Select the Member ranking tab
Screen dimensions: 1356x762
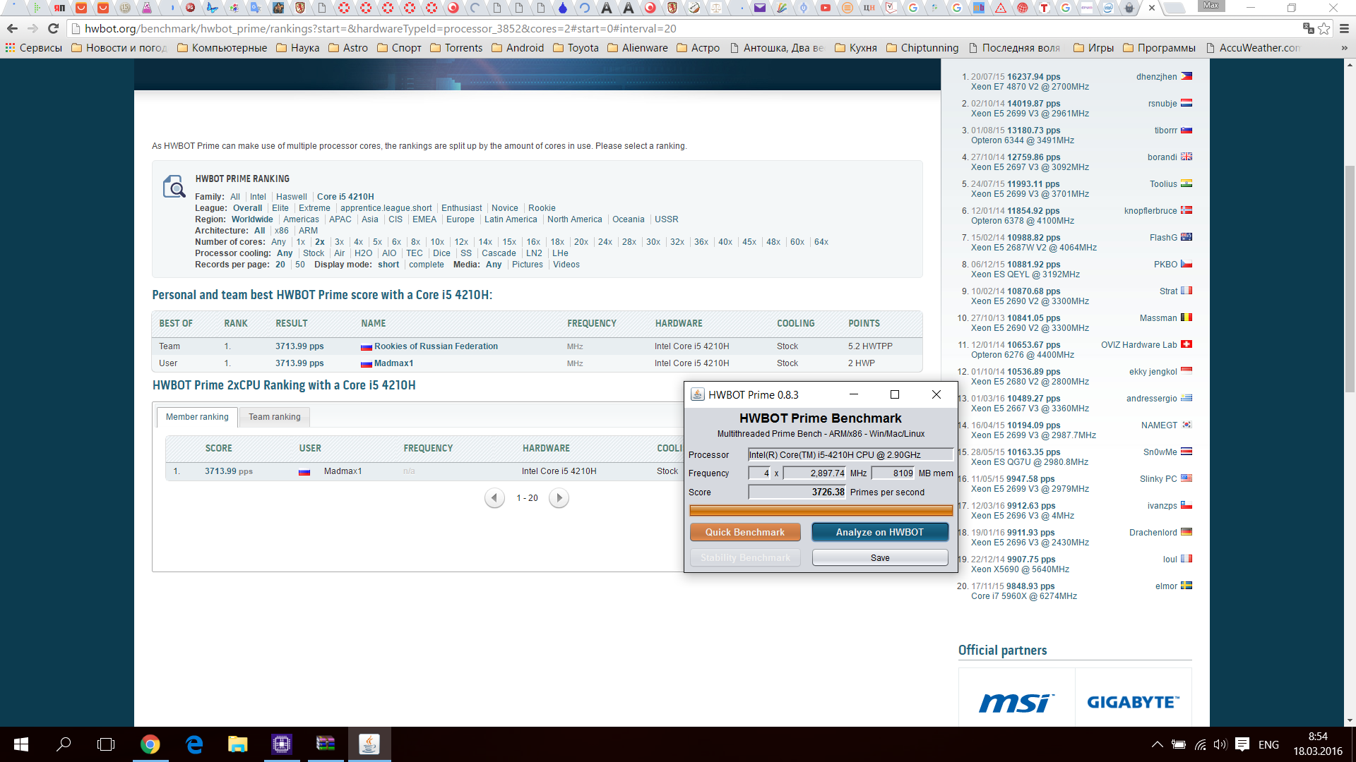click(197, 417)
